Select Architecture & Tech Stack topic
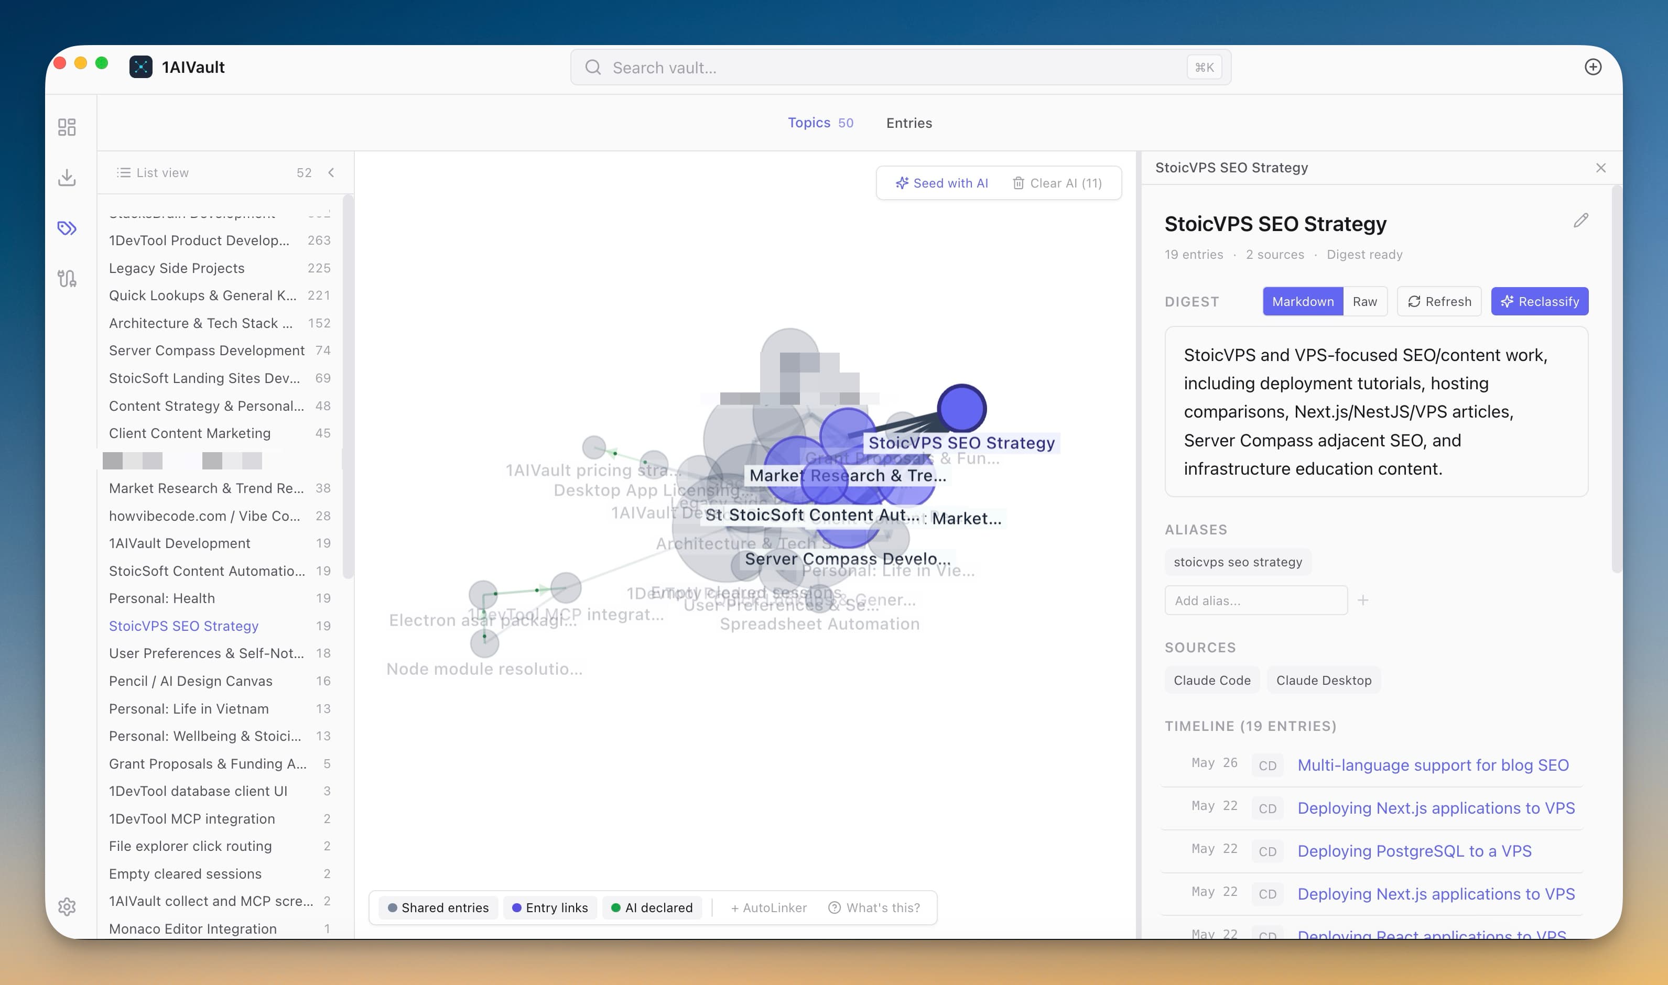1668x985 pixels. pyautogui.click(x=220, y=323)
